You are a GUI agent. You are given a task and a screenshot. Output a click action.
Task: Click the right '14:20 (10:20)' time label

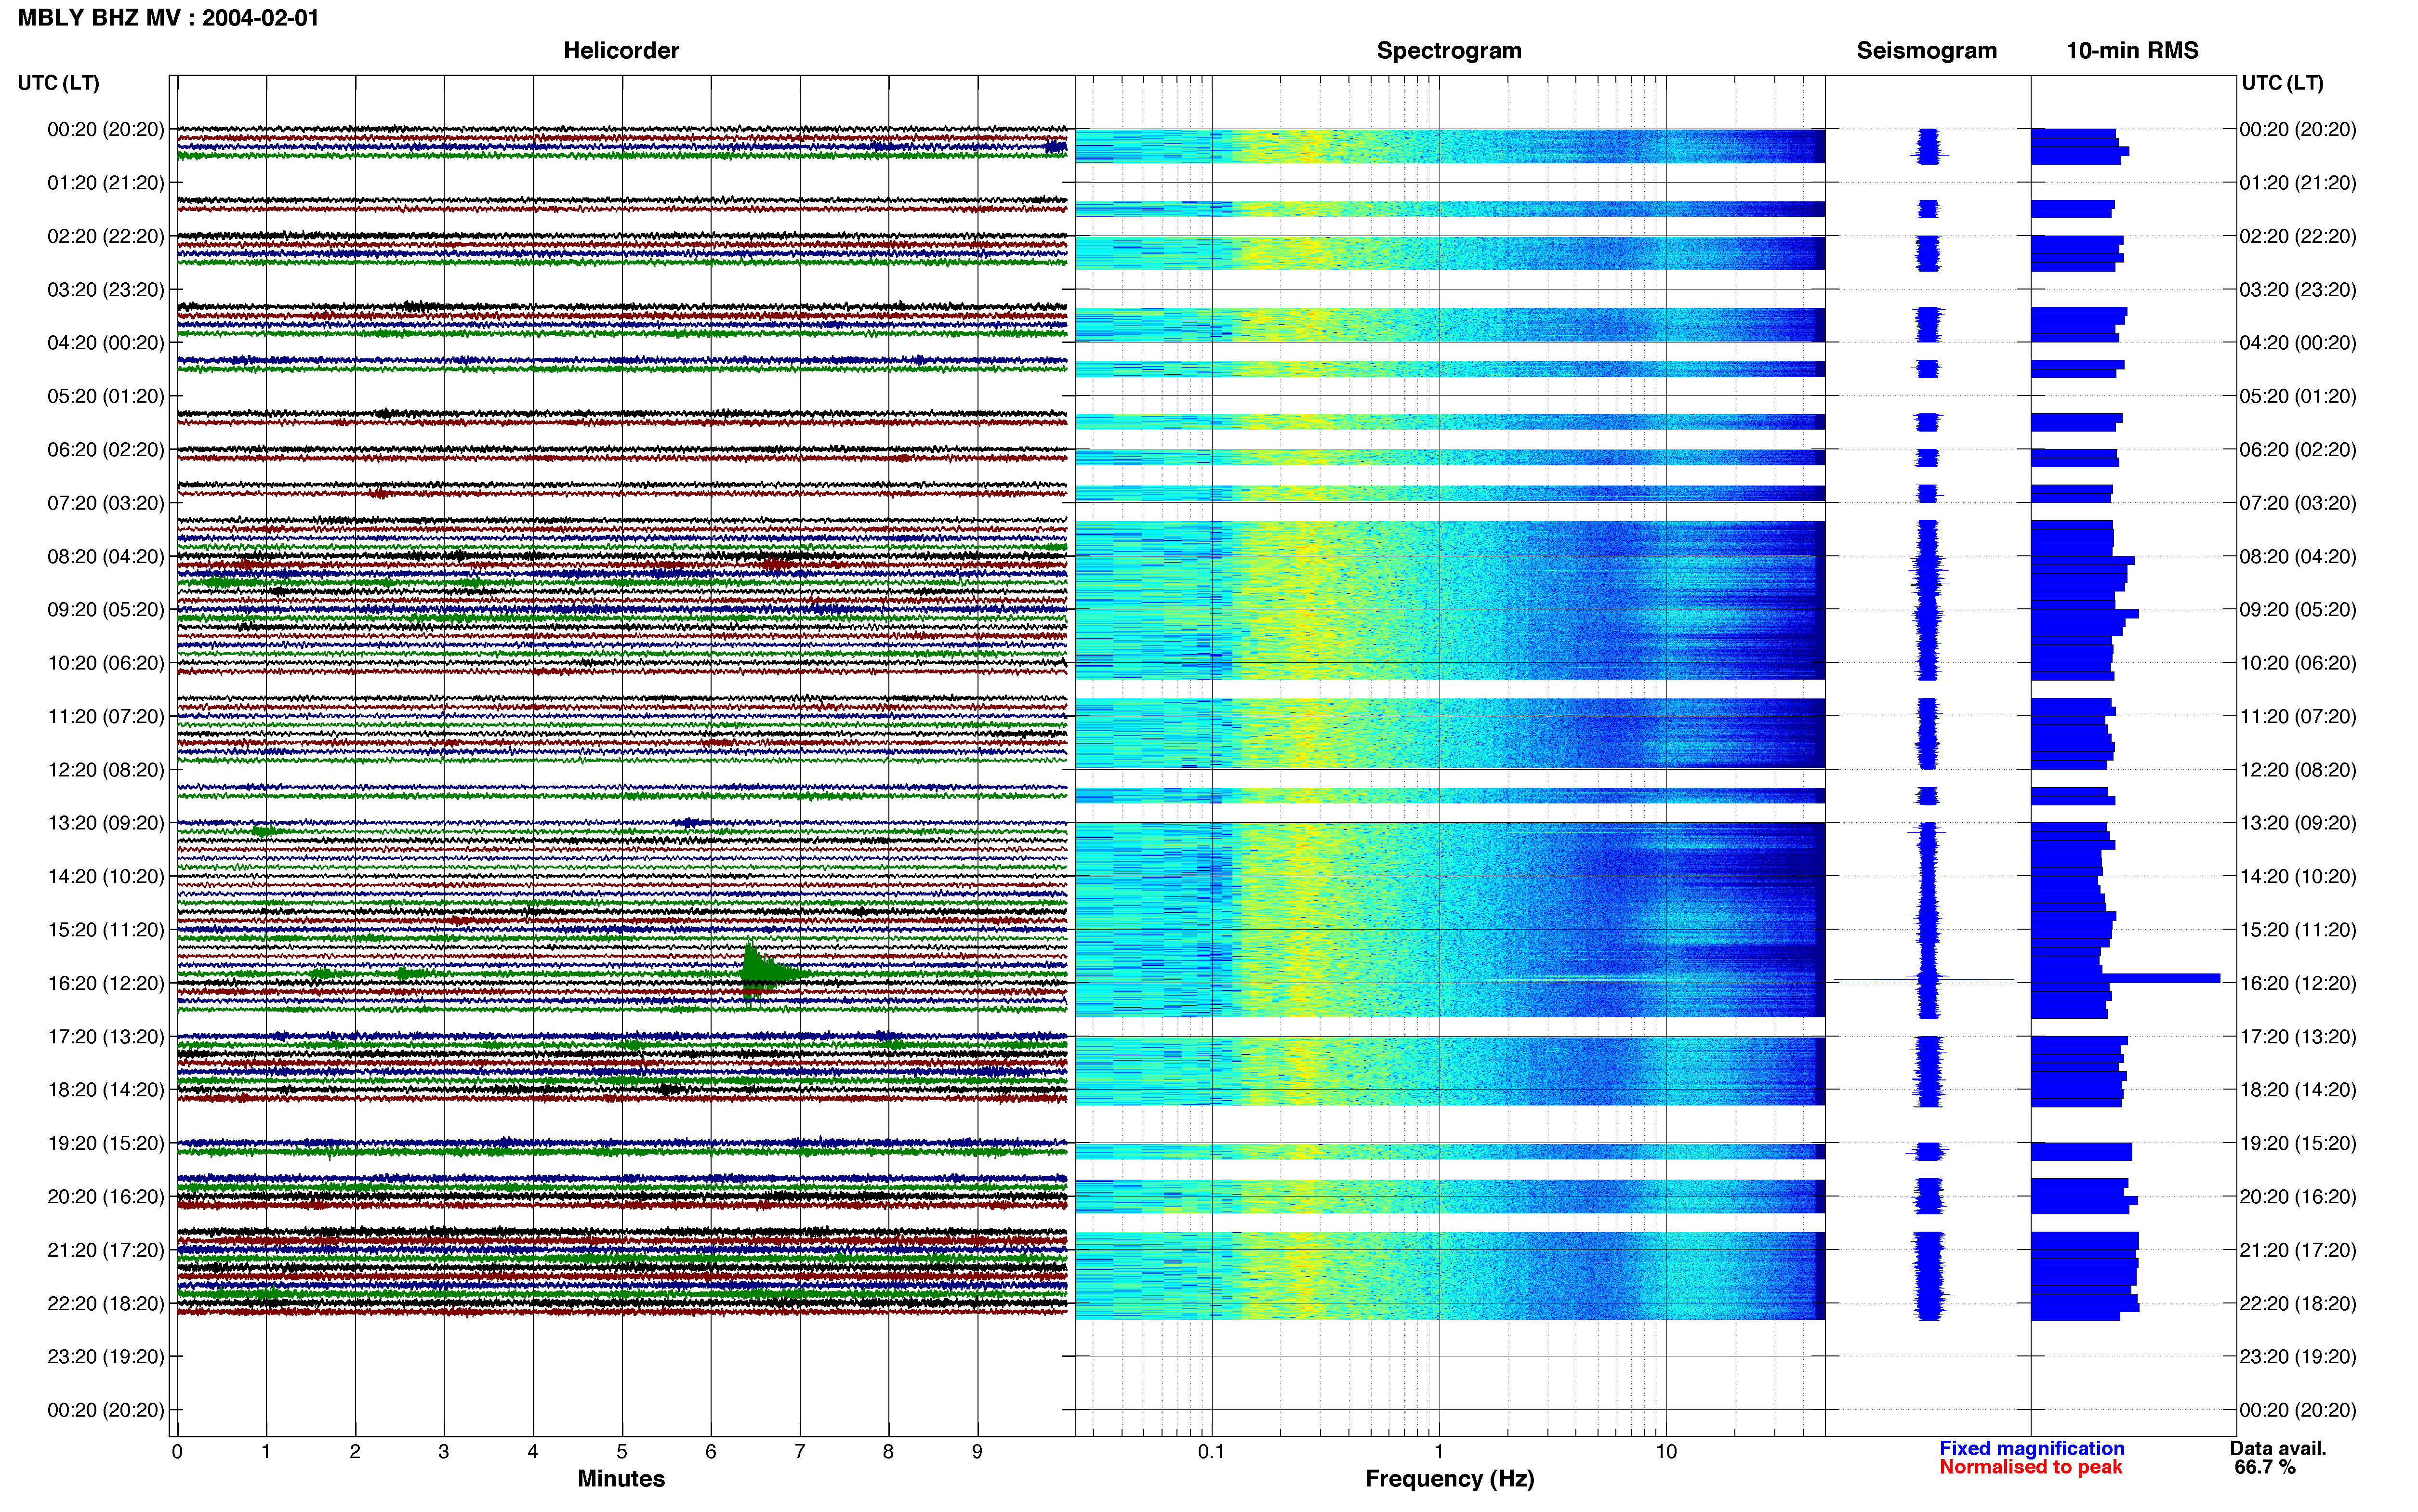tap(2298, 876)
